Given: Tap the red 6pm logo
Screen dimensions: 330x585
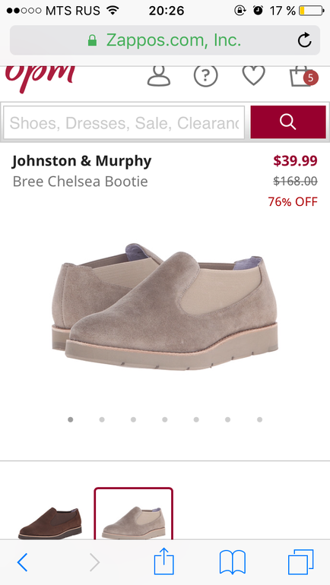Looking at the screenshot, I should pyautogui.click(x=40, y=77).
